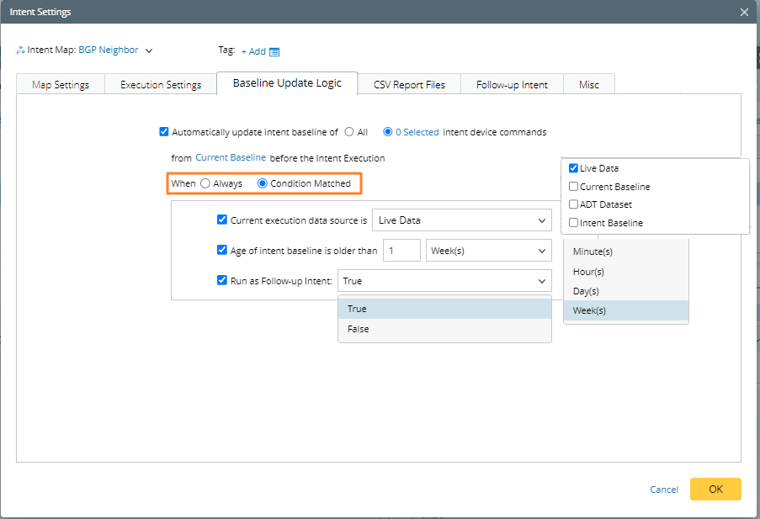Open Run as Follow-up Intent dropdown
Viewport: 760px width, 519px height.
click(444, 281)
